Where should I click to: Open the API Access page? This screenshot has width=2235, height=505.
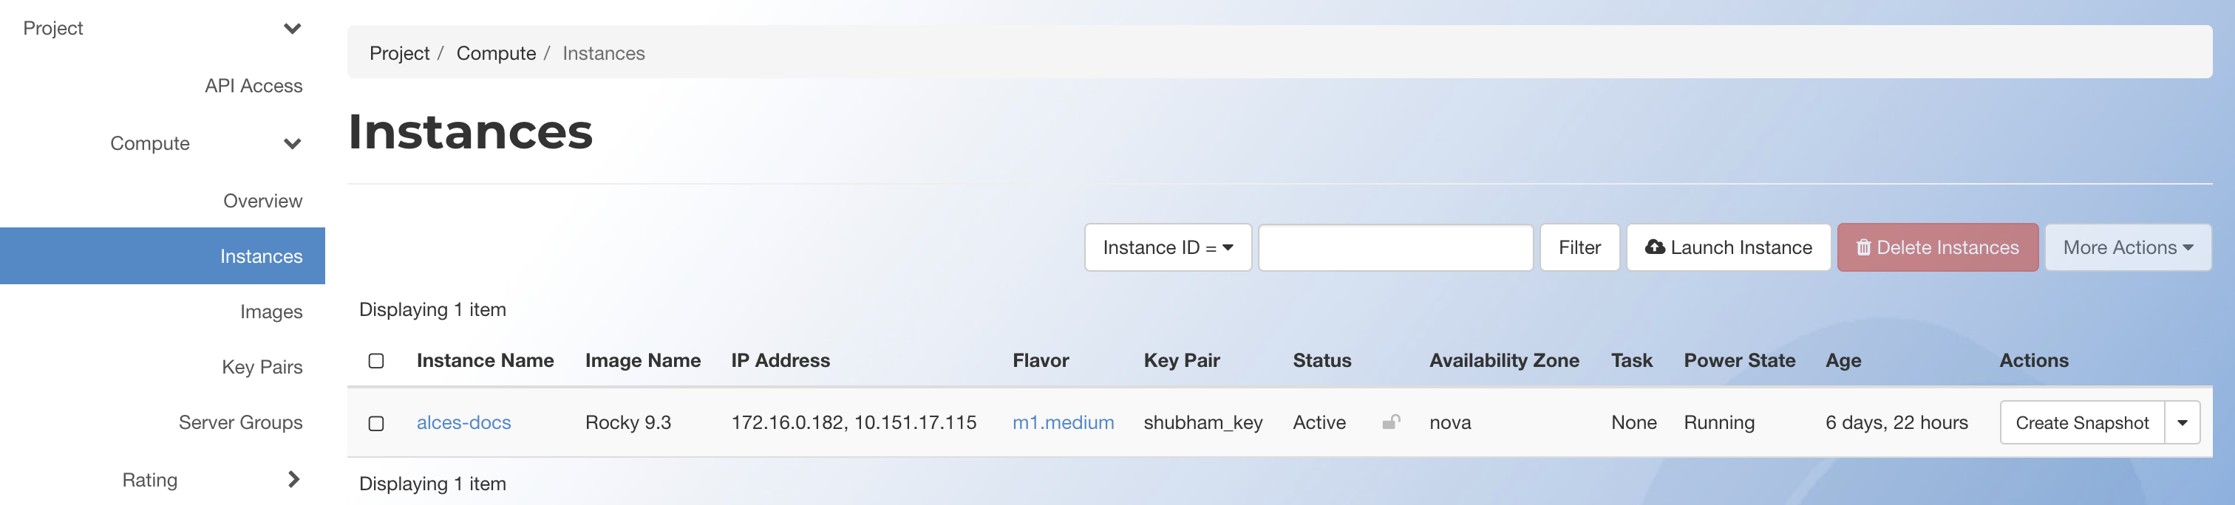[x=254, y=86]
